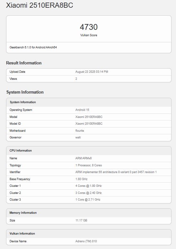Viewport: 176px width, 249px height.
Task: Click the Adreno (TM) 810 device name
Action: 86,241
